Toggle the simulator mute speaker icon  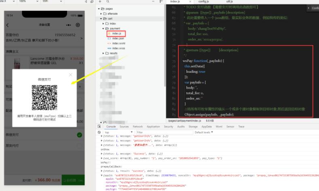(86, 2)
